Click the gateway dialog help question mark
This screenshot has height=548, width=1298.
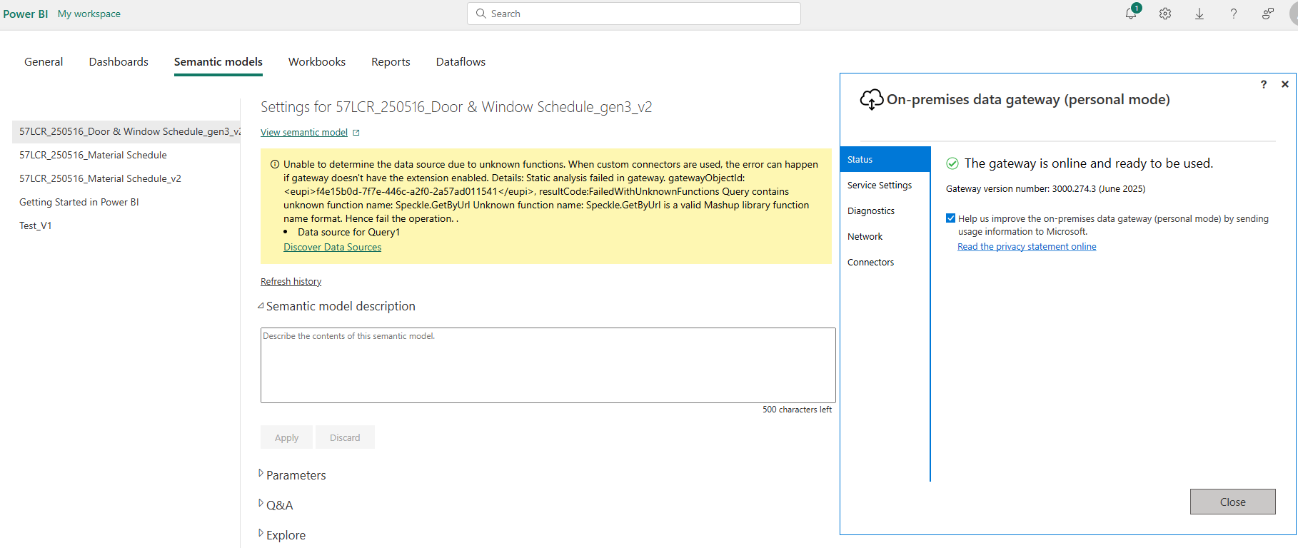(1264, 84)
